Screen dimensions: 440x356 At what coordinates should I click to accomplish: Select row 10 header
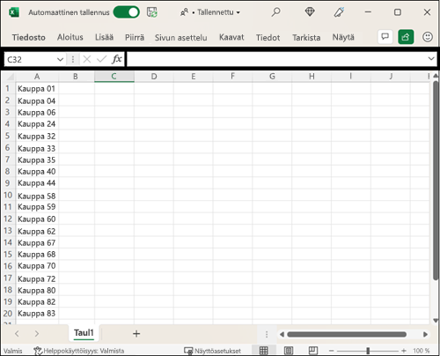pyautogui.click(x=8, y=195)
